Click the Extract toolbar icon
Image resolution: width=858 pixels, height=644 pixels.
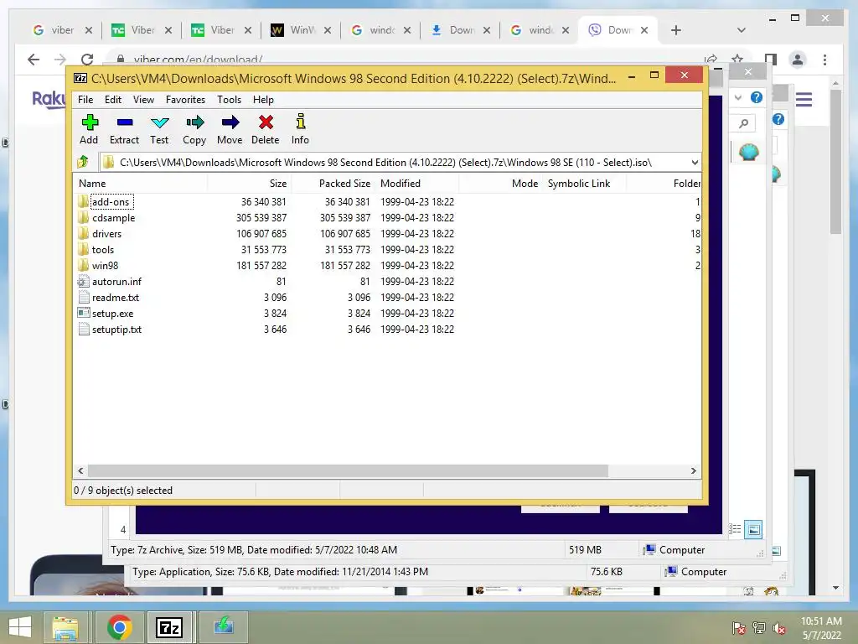124,129
